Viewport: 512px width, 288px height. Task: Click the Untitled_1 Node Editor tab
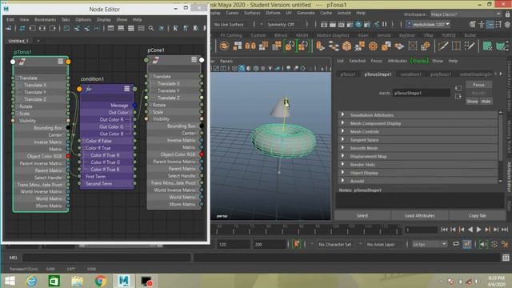tap(18, 41)
